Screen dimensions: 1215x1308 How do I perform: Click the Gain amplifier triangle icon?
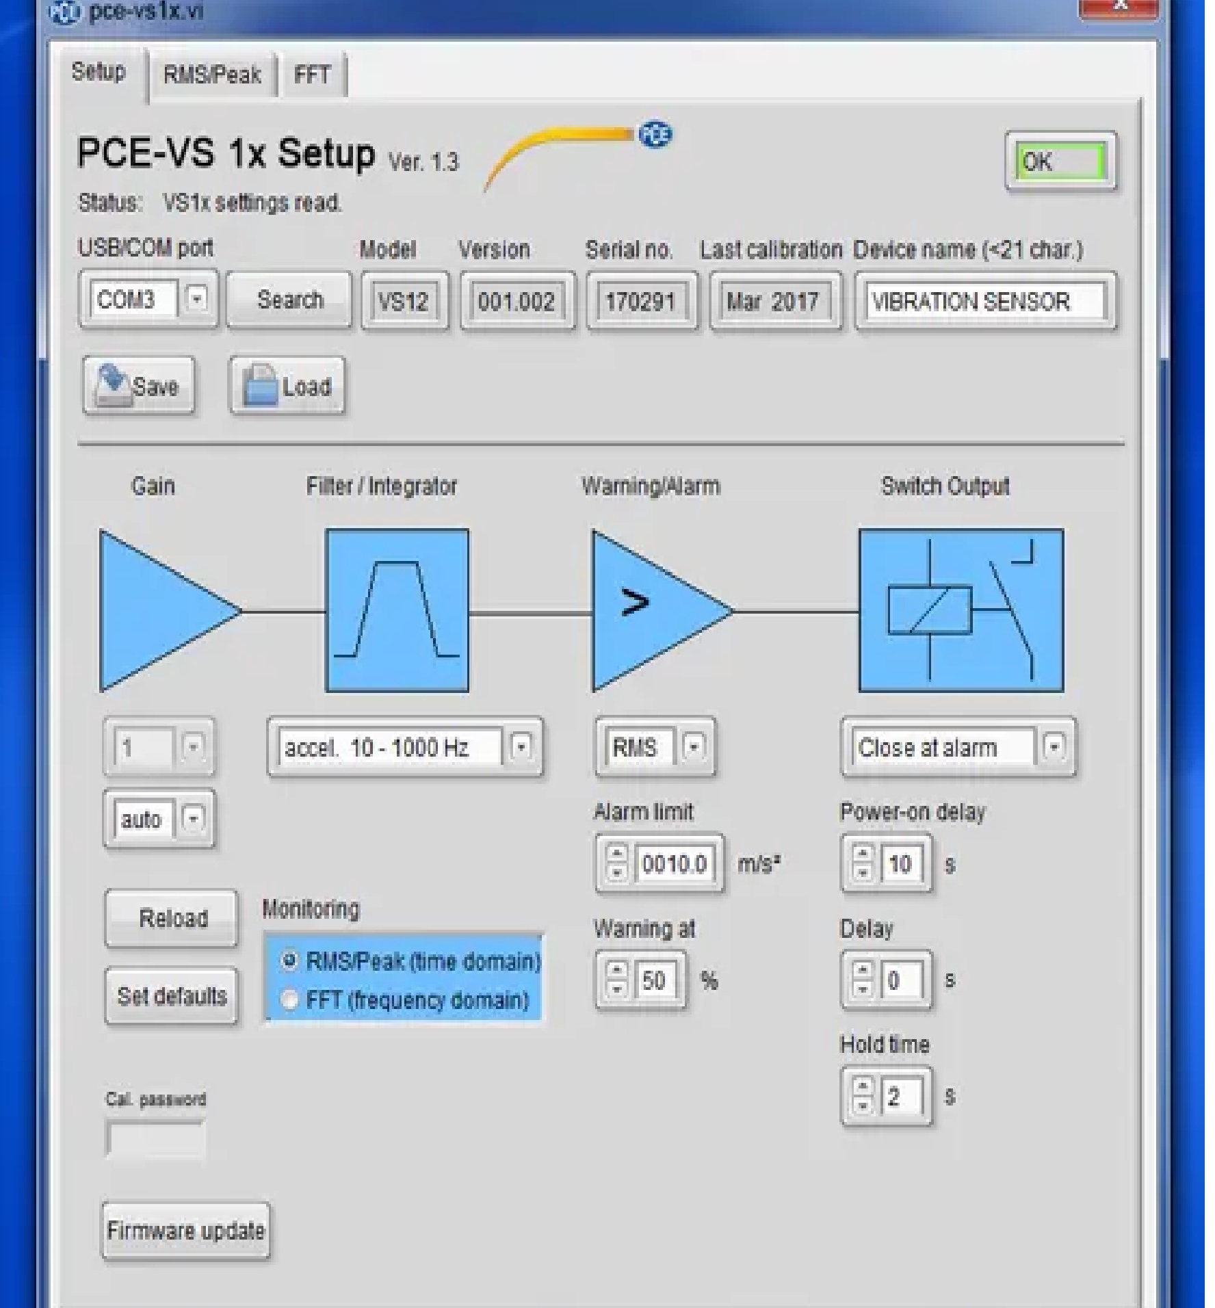point(170,610)
